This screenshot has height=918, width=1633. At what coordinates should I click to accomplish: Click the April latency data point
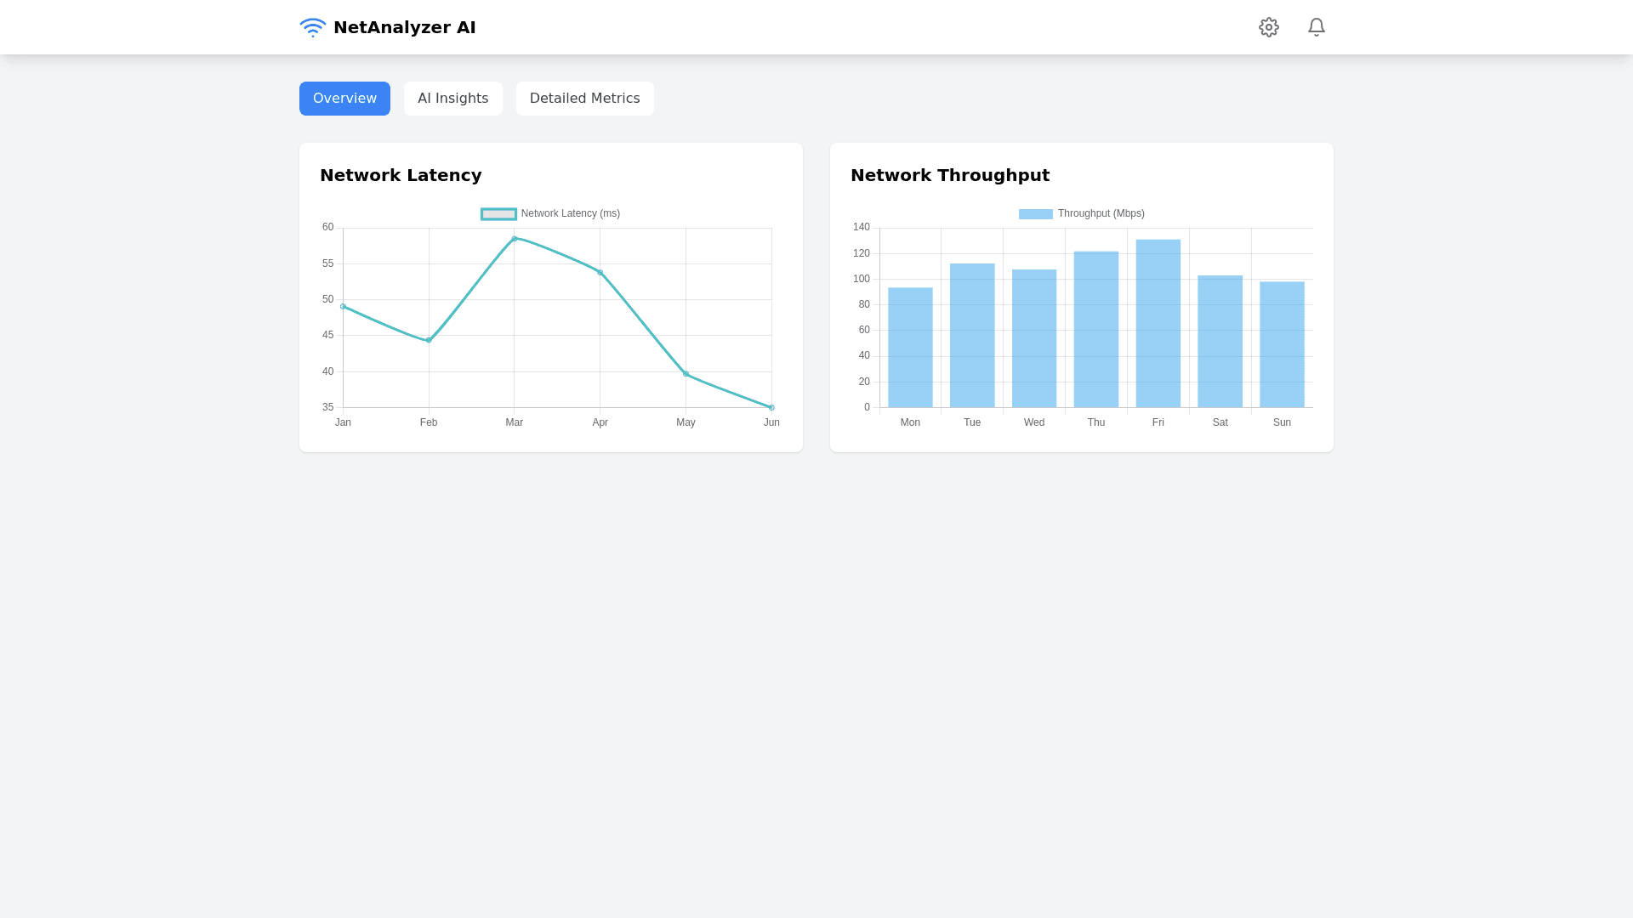(x=600, y=273)
